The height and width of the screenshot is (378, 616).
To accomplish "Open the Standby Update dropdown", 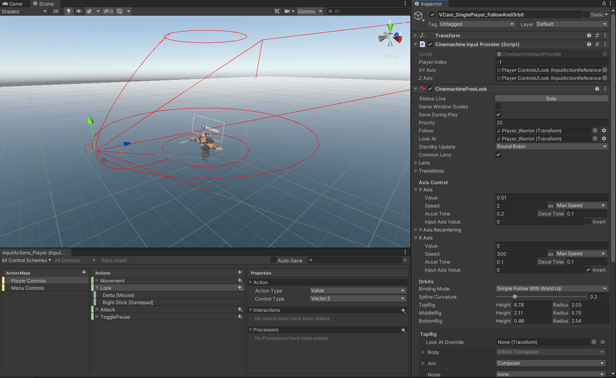I will point(551,146).
